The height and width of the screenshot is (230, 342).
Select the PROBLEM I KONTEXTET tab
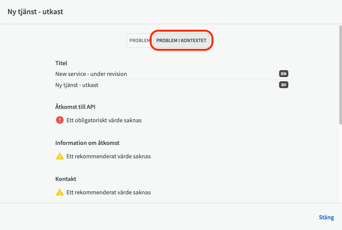[x=181, y=41]
